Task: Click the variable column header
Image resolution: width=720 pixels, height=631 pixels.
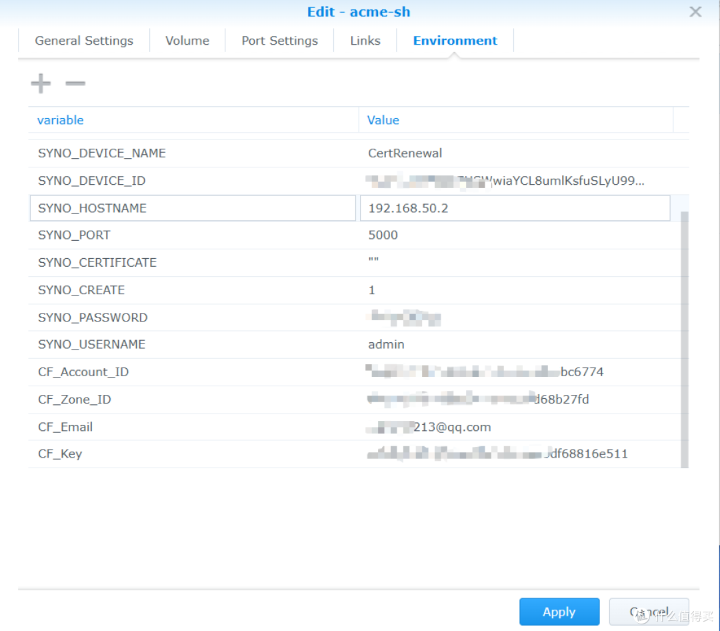Action: coord(61,120)
